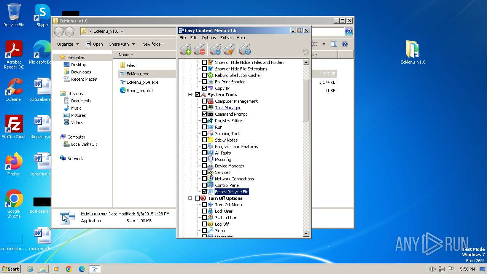Toggle the Explorer preview pane icon

(334, 44)
